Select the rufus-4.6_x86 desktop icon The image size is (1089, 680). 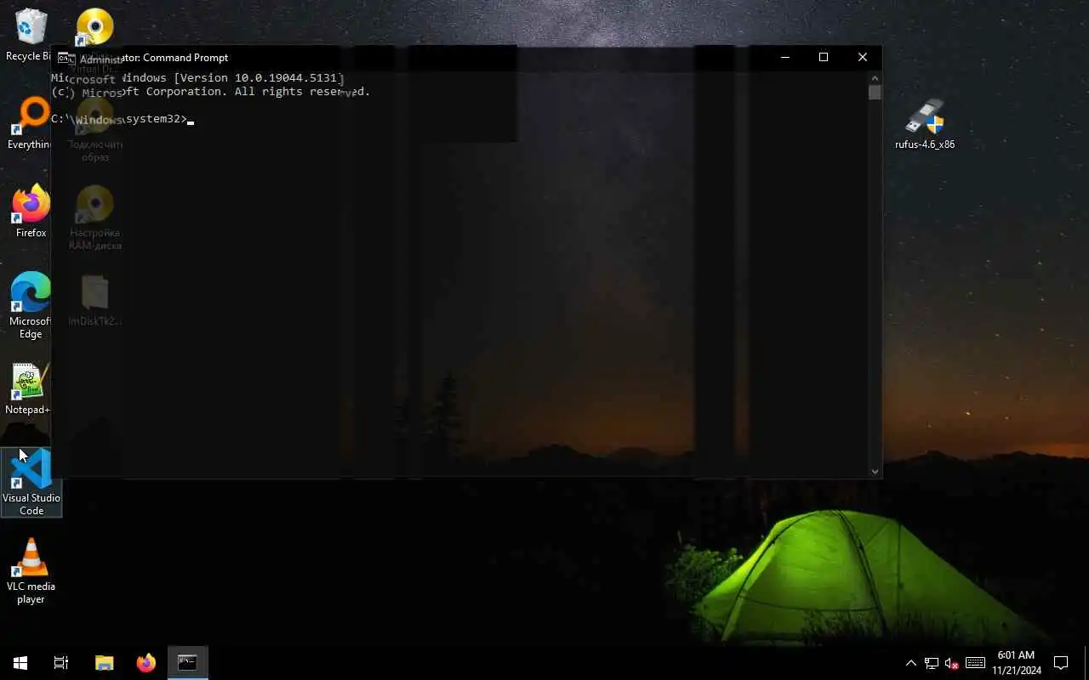925,124
